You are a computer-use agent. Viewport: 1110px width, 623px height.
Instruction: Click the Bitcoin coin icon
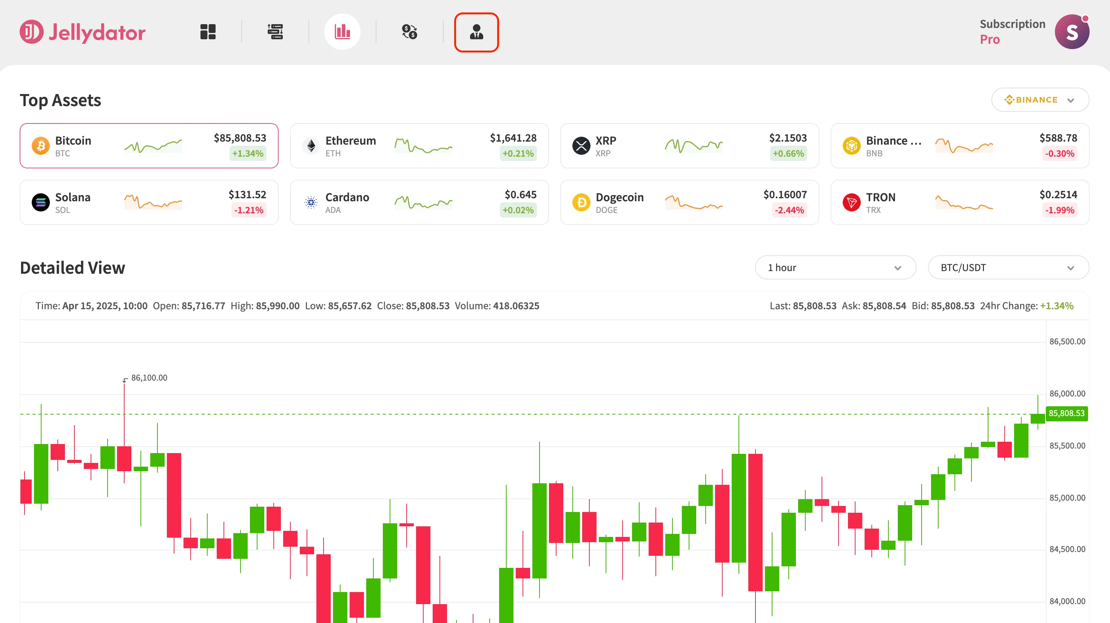coord(40,146)
